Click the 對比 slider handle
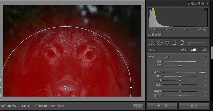Viewport: 213px width, 111px height. pos(180,76)
